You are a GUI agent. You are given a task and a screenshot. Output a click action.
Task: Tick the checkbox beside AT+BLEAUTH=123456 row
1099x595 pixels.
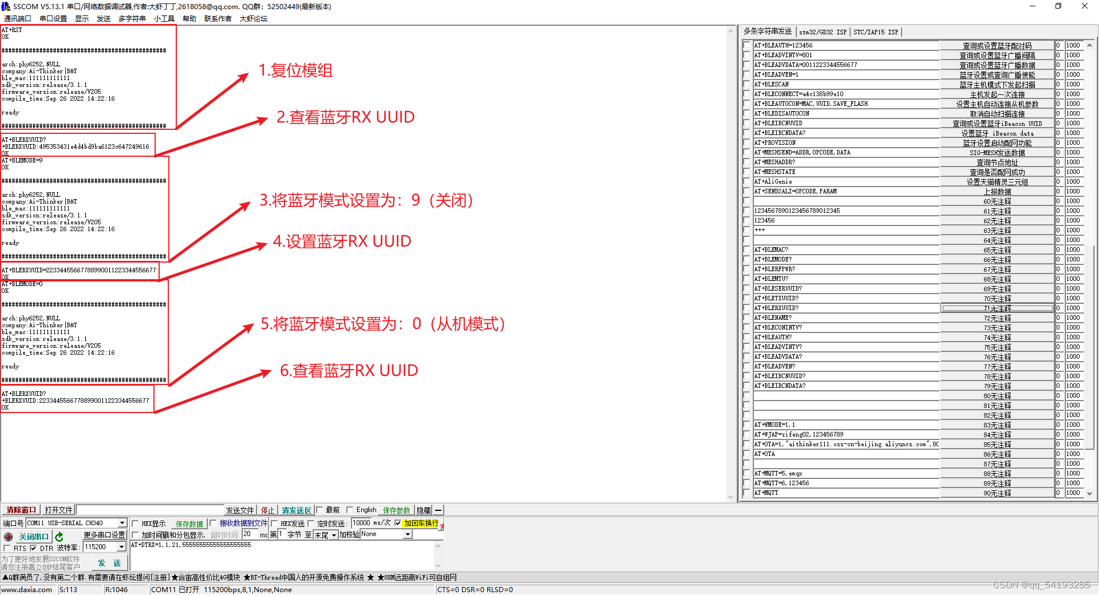tap(746, 45)
